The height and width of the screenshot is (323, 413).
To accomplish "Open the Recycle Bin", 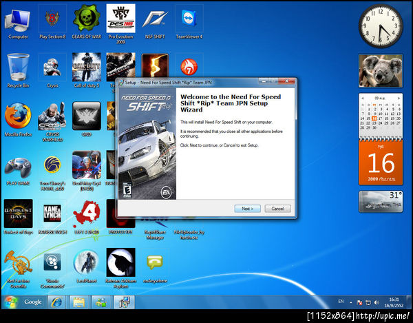I will click(18, 71).
